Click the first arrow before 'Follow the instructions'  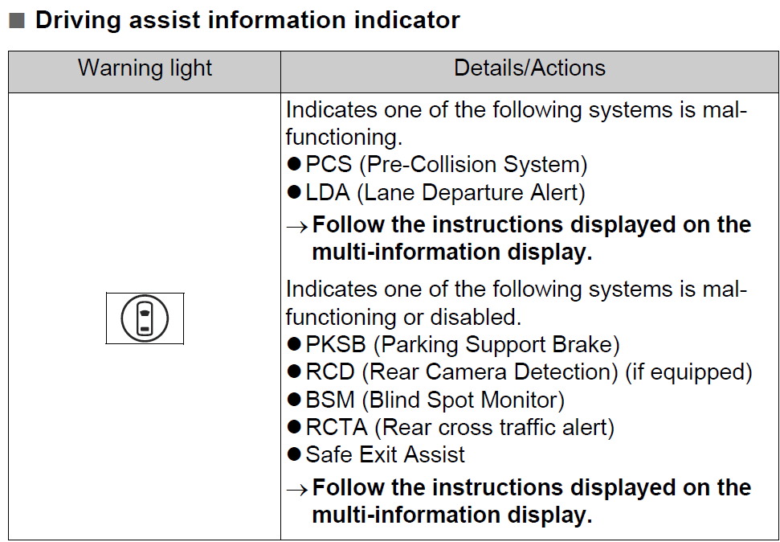(297, 227)
